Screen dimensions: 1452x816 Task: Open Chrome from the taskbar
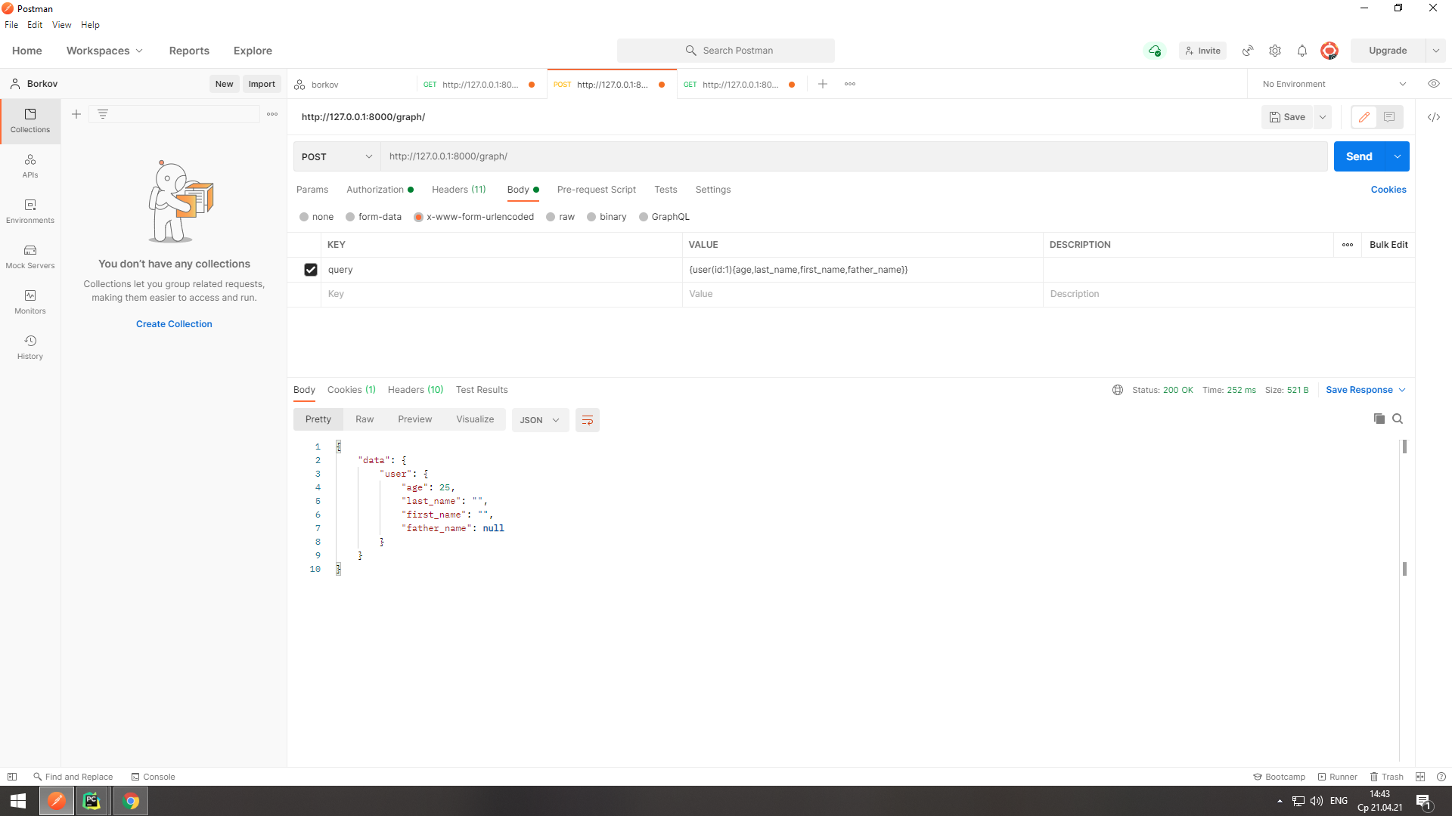[x=130, y=800]
